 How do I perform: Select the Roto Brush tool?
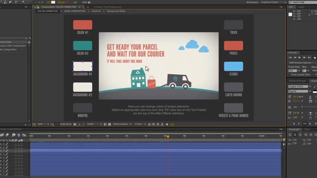pyautogui.click(x=17, y=2)
